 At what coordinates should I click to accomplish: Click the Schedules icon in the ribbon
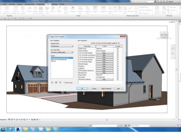(103, 10)
